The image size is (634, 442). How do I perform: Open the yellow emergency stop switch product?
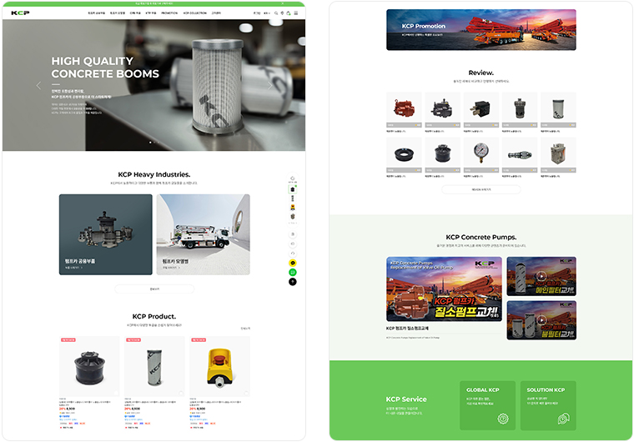click(x=219, y=366)
